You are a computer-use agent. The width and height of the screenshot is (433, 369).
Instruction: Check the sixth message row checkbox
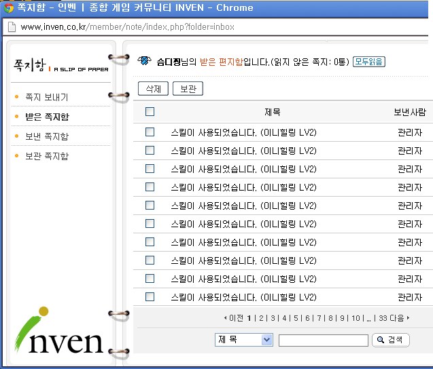click(150, 223)
